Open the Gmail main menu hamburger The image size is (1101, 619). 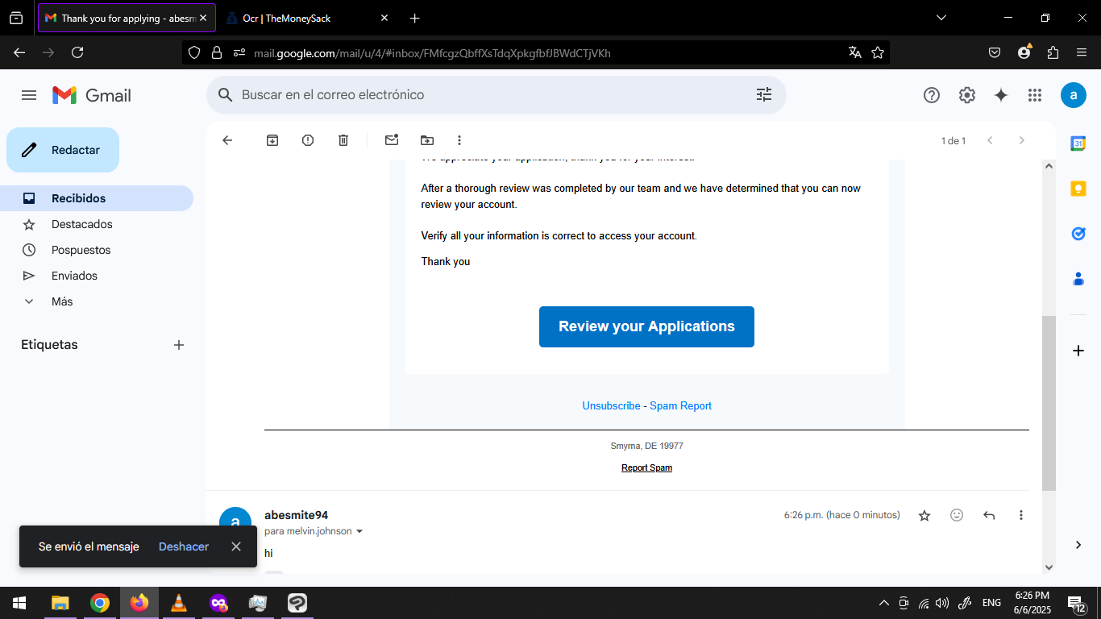[29, 95]
